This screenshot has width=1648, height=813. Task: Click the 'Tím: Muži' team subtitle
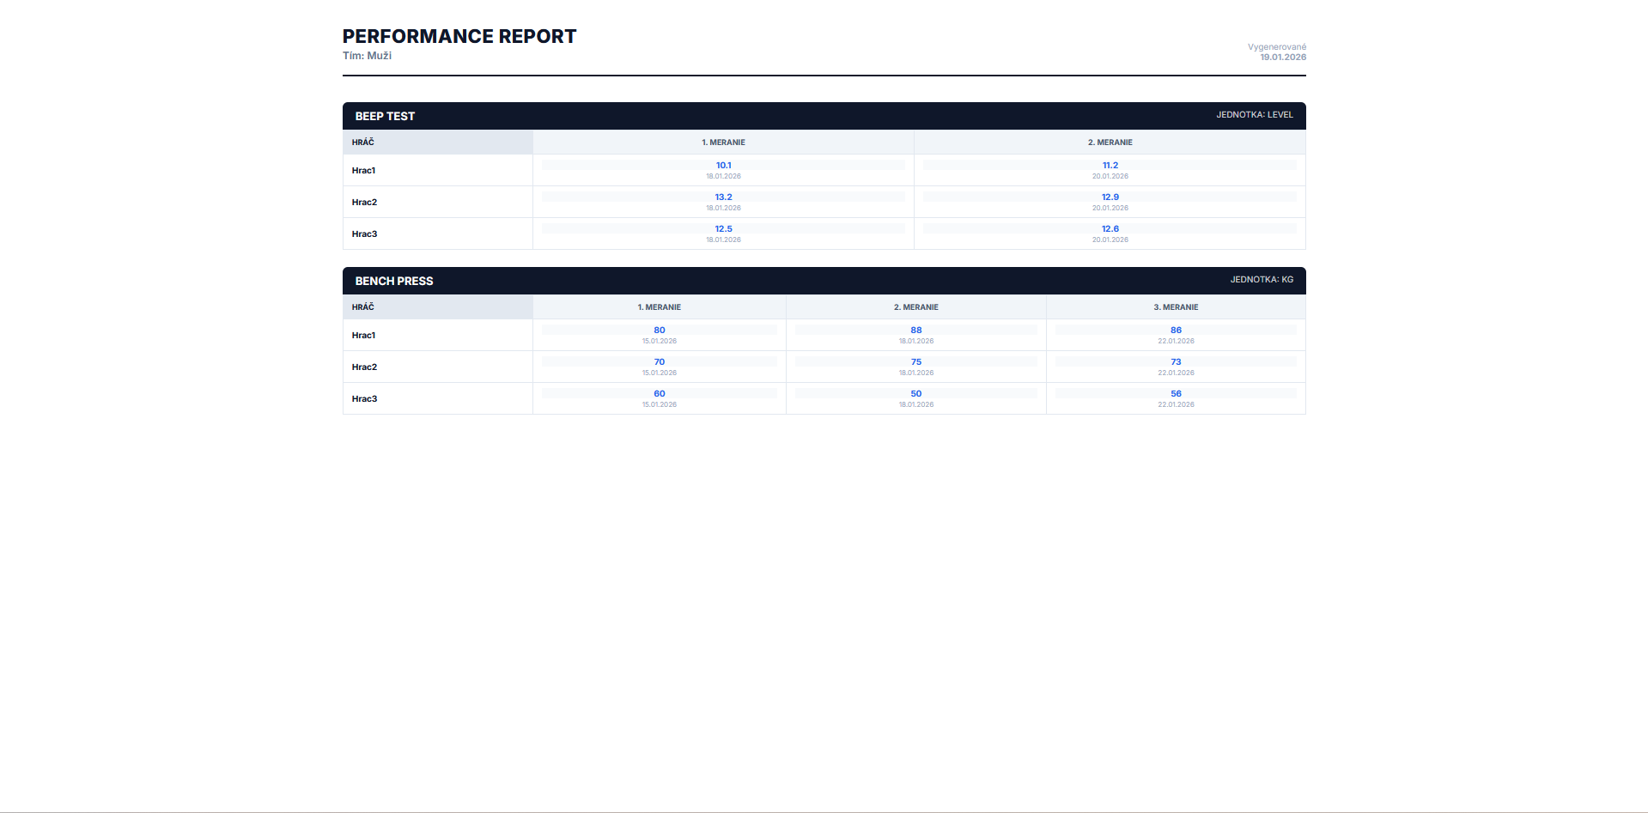tap(367, 56)
